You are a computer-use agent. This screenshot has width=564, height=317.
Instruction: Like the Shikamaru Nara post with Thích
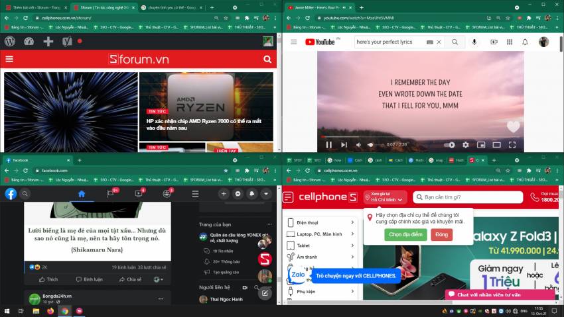48,279
